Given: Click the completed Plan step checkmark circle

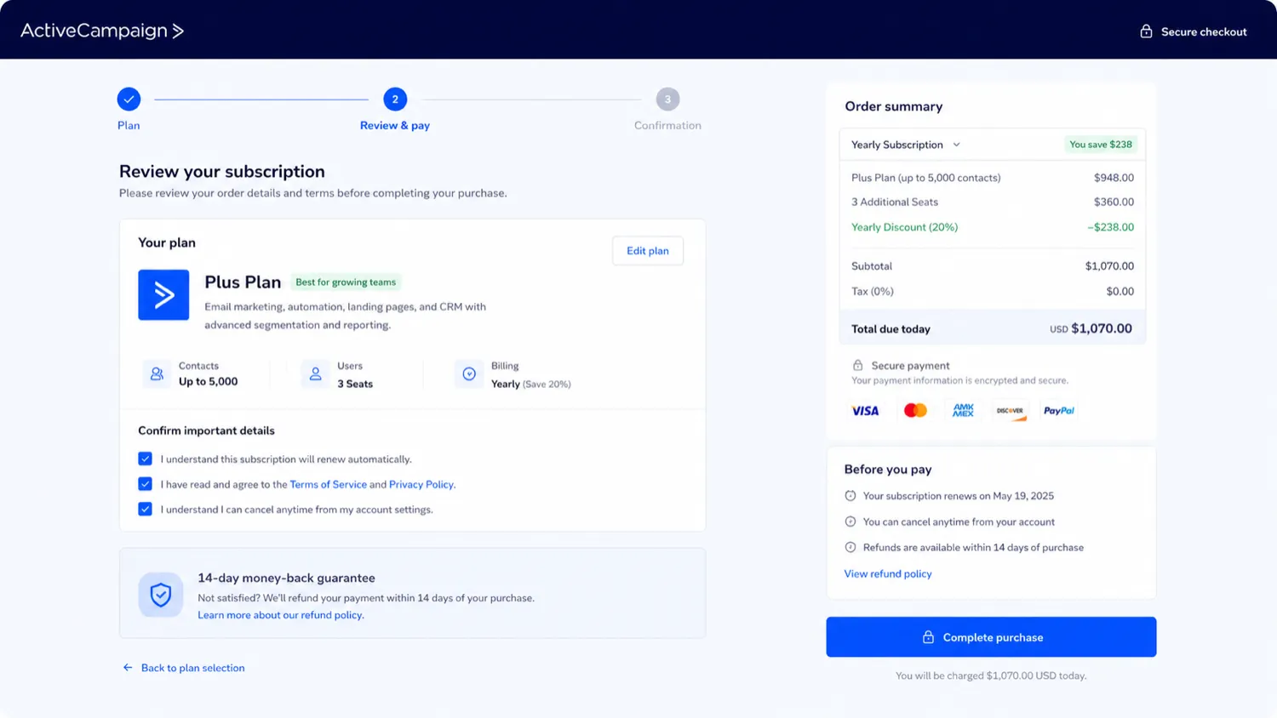Looking at the screenshot, I should (129, 100).
